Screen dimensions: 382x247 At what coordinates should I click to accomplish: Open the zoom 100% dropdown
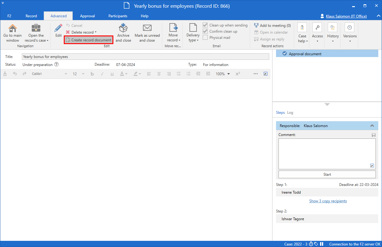228,74
